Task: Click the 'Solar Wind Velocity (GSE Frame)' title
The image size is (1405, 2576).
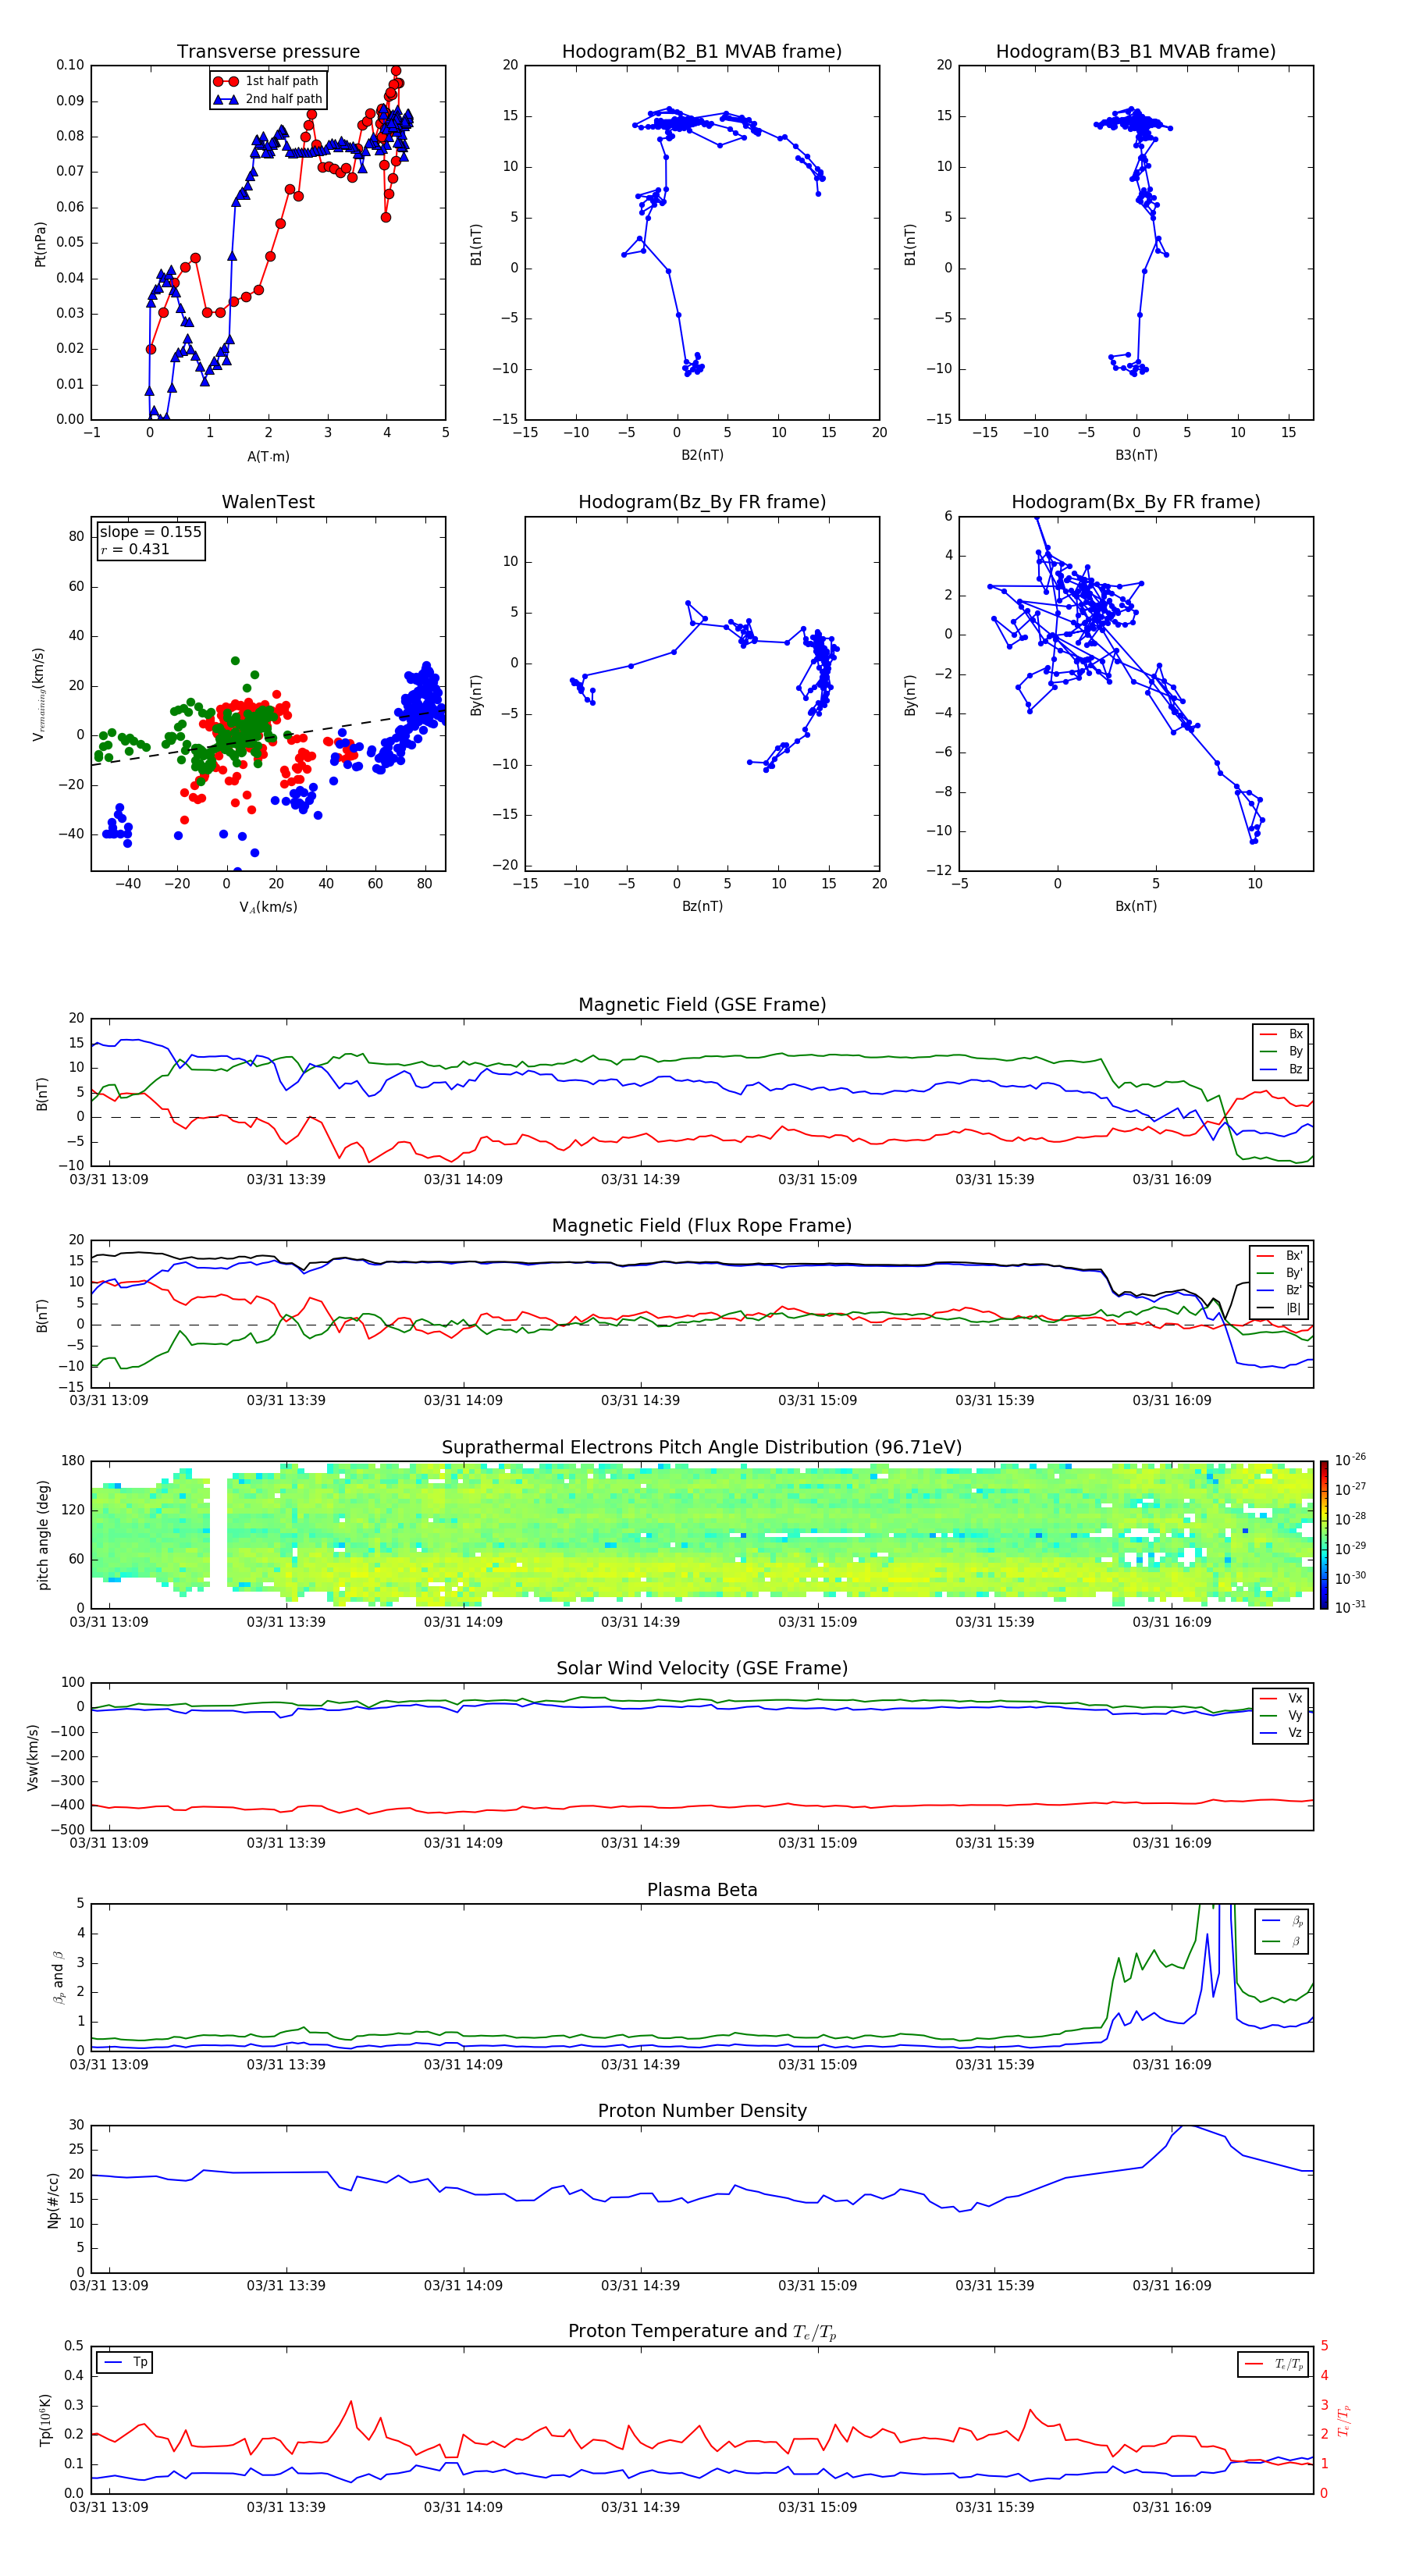Action: (702, 1669)
